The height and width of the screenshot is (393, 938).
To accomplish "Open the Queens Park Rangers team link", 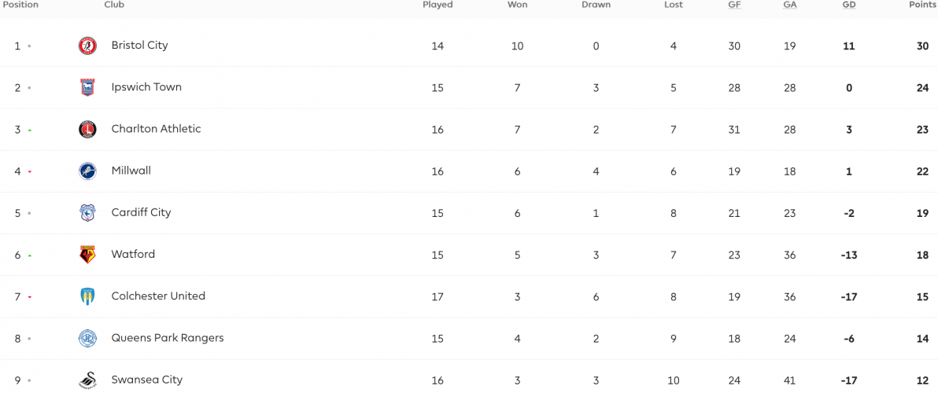I will (x=168, y=338).
